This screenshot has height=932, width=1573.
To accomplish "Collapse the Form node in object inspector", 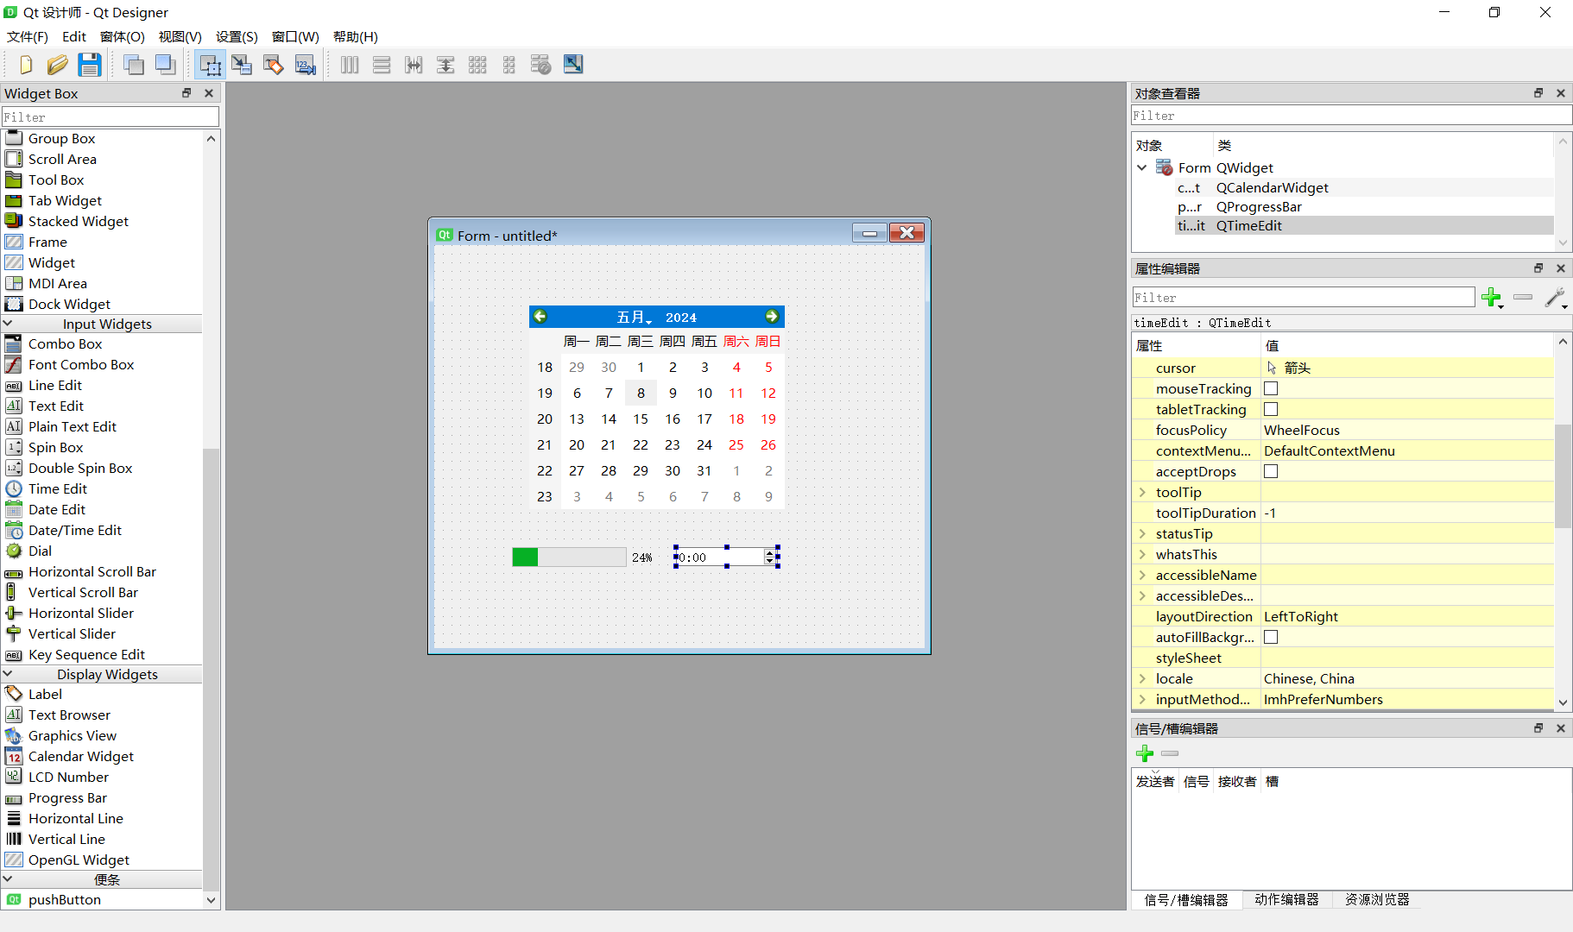I will (1142, 168).
